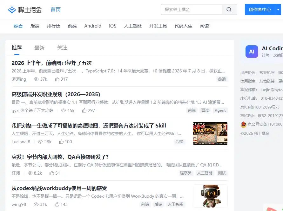The height and width of the screenshot is (211, 283).
Task: Open author wing98 profile
Action: [19, 204]
